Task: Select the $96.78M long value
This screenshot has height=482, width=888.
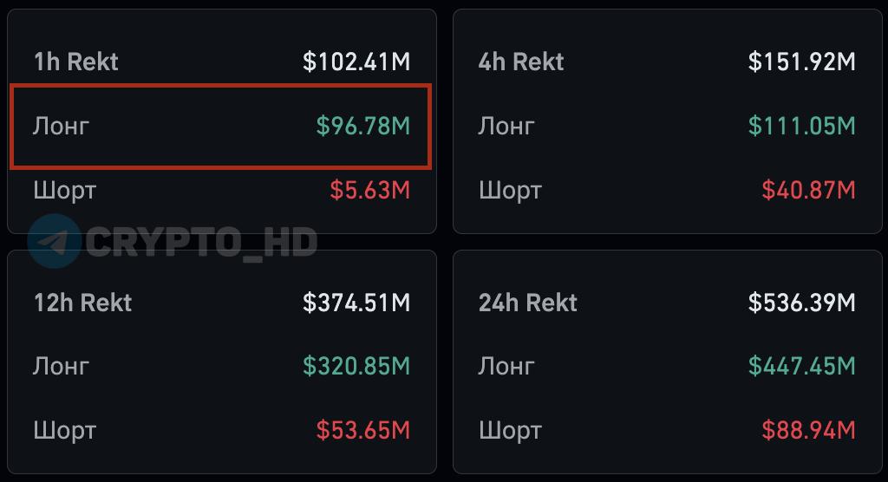Action: (x=363, y=126)
